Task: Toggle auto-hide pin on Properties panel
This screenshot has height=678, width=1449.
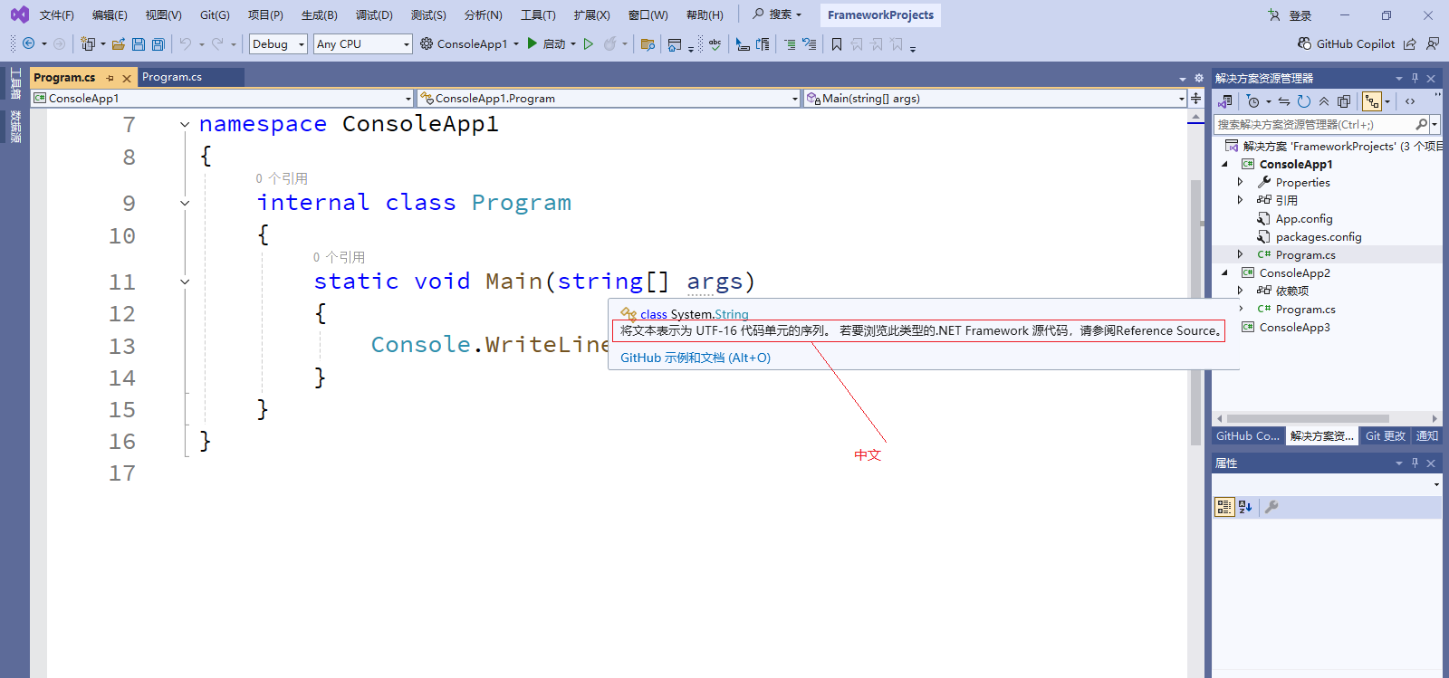Action: (1415, 463)
